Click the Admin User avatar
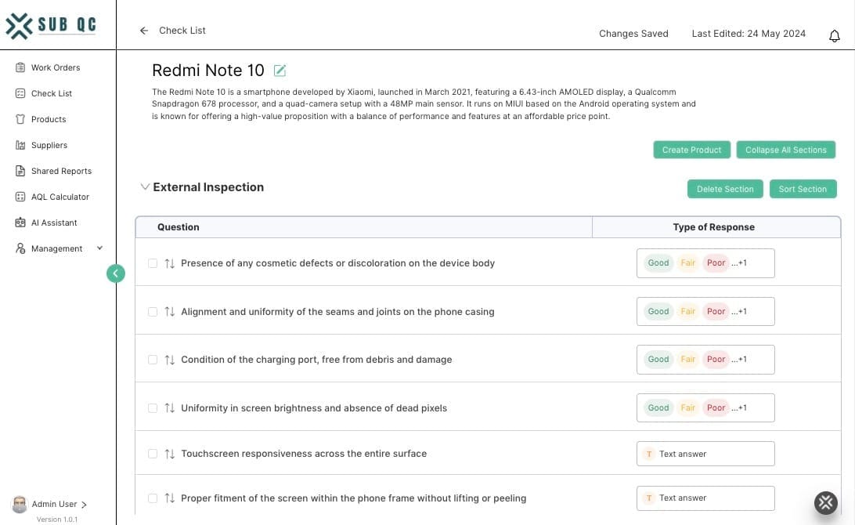Viewport: 855px width, 525px height. [x=20, y=505]
